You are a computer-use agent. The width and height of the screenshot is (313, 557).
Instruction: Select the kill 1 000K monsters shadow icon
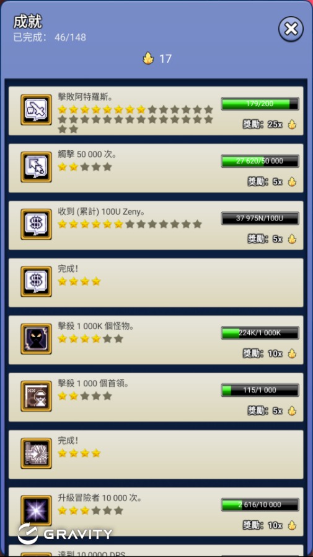tap(36, 339)
